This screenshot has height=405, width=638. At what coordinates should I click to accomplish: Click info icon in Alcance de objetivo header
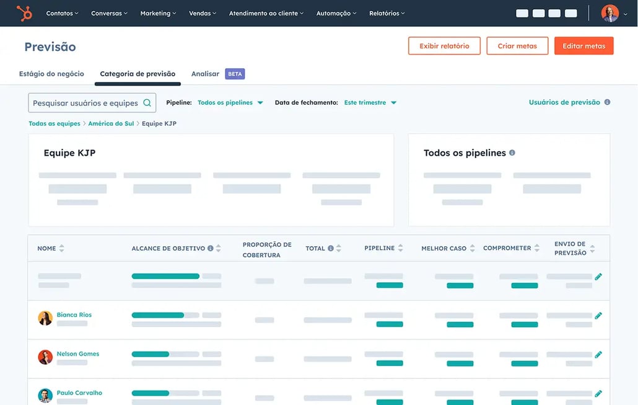[x=211, y=248]
